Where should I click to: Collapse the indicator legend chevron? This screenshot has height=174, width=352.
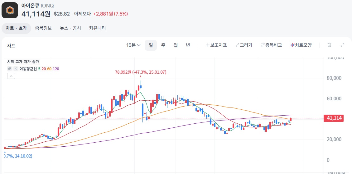11,76
